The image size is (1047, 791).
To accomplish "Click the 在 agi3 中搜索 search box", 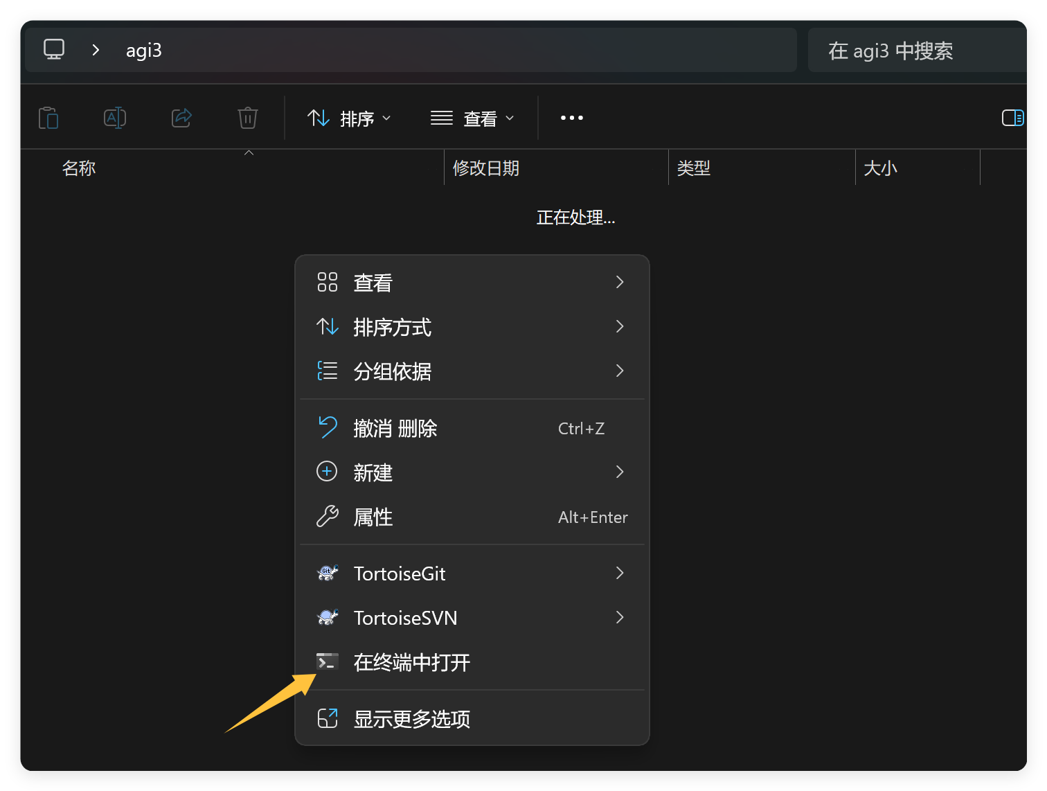I will tap(914, 51).
